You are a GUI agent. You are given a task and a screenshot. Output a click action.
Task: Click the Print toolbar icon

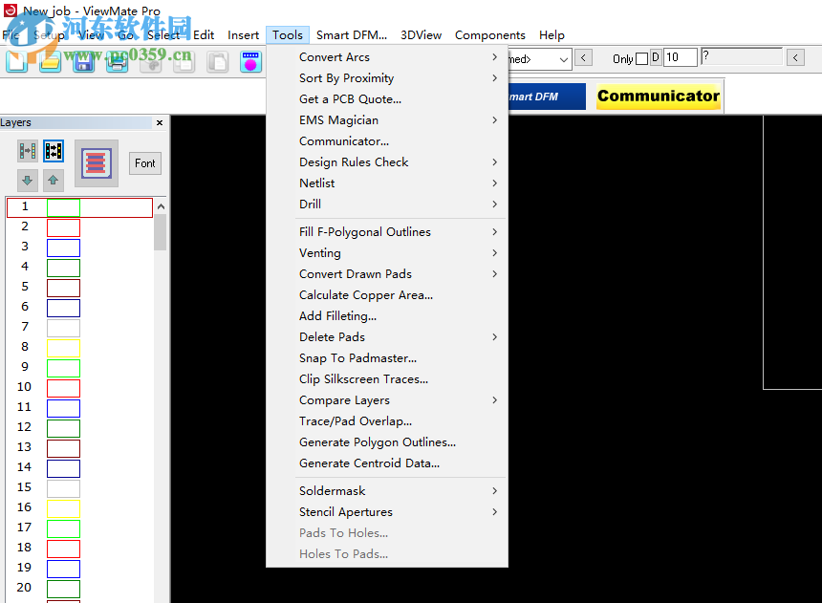click(117, 62)
